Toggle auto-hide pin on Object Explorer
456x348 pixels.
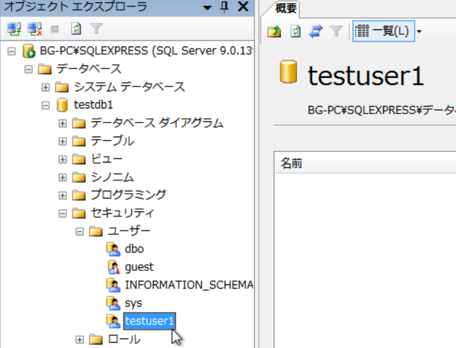click(x=224, y=6)
